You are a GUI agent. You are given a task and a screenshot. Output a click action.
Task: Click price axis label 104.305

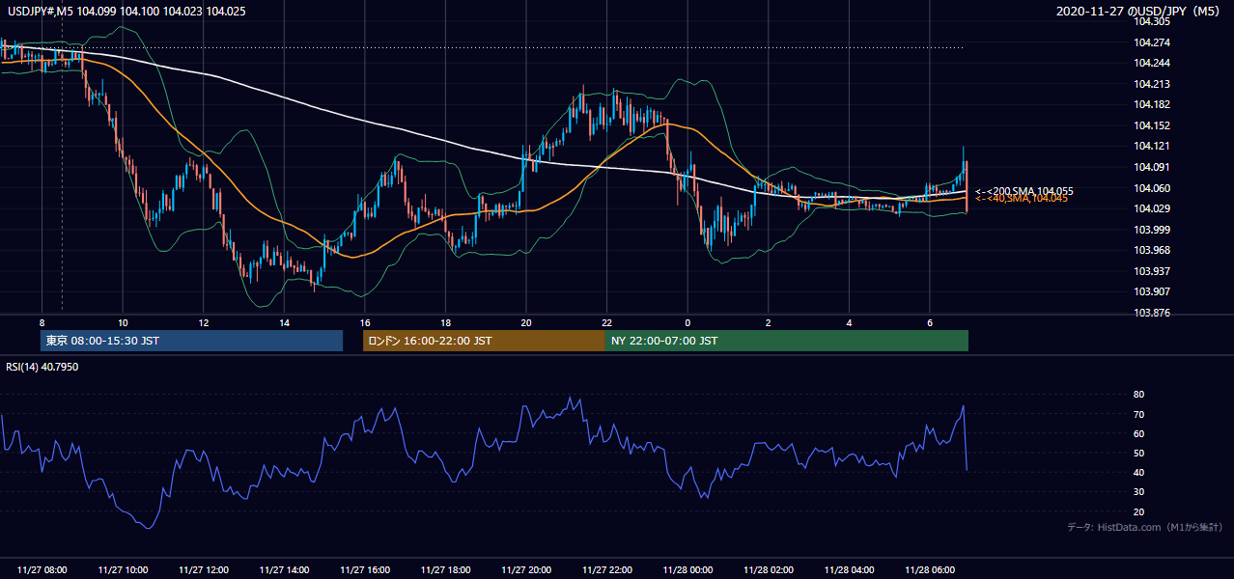click(x=1152, y=21)
